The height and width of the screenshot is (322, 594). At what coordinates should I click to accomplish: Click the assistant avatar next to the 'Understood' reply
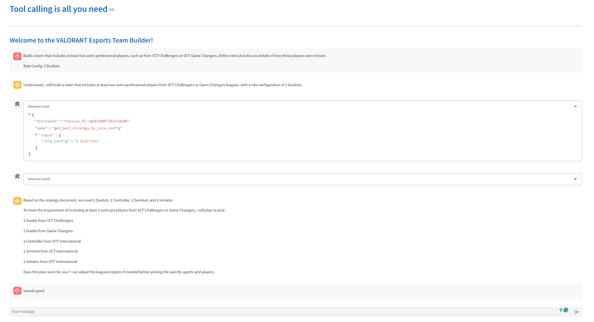17,85
